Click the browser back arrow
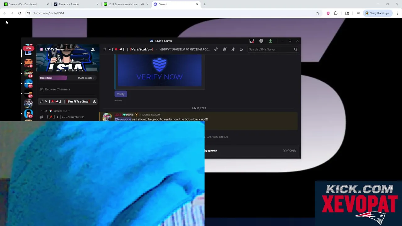This screenshot has height=226, width=402. (x=5, y=13)
